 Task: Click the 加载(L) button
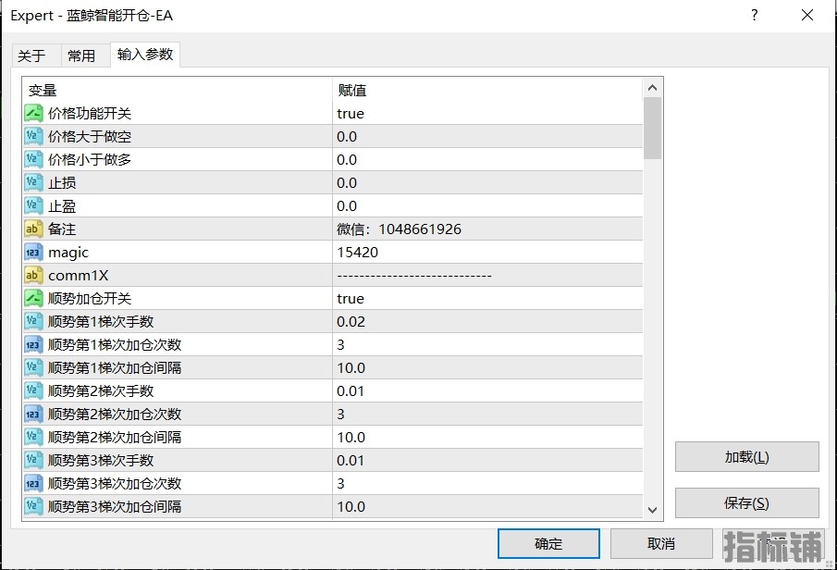(746, 457)
